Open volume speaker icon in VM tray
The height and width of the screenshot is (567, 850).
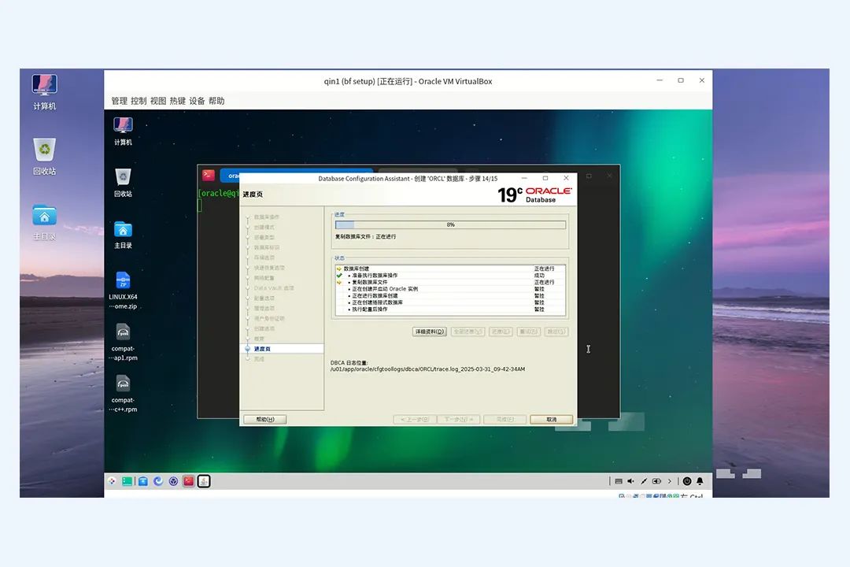(x=631, y=481)
